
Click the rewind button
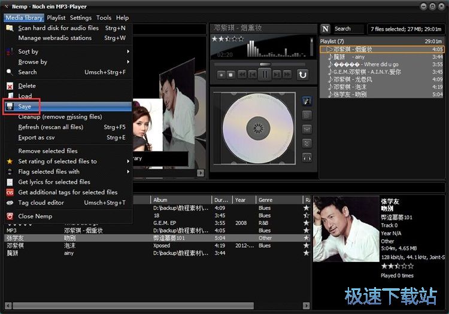coord(242,75)
